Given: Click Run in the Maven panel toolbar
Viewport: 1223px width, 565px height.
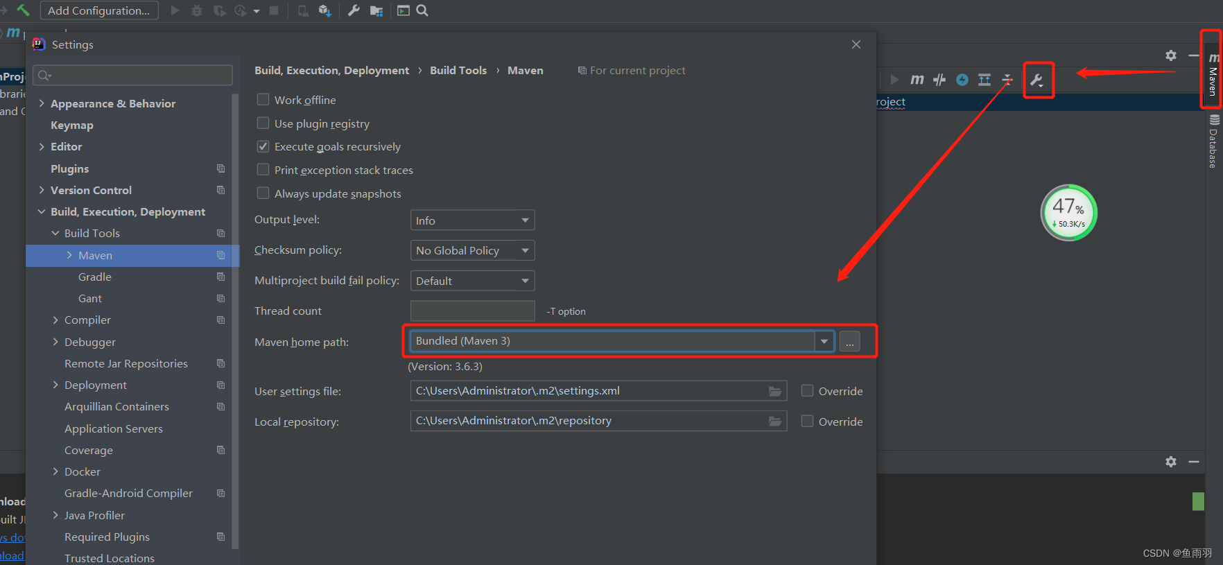Looking at the screenshot, I should [894, 80].
